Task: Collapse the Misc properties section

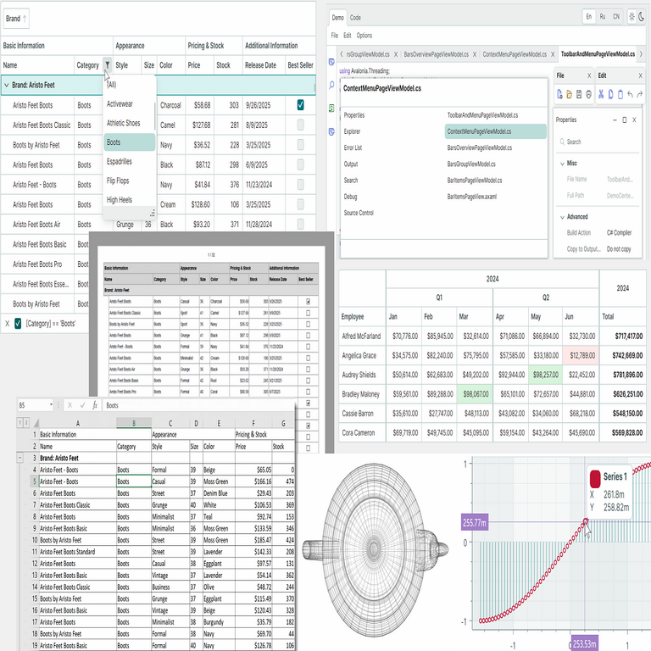Action: tap(562, 163)
